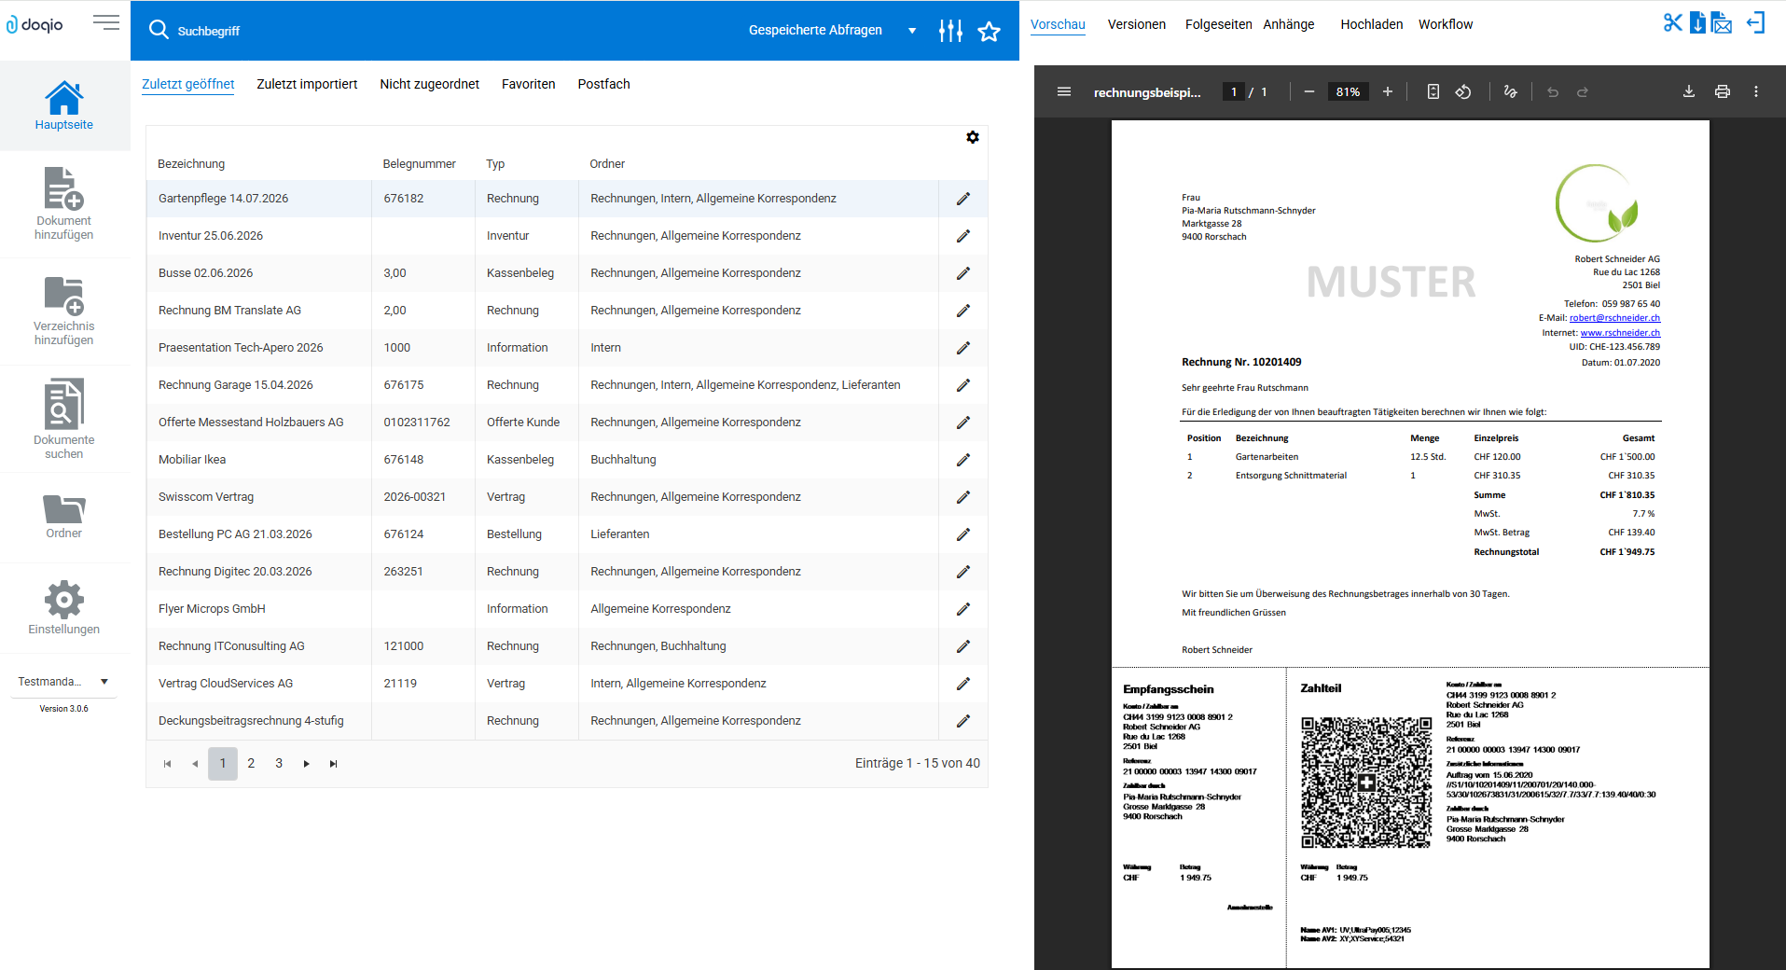This screenshot has height=970, width=1786.
Task: Open the Workflow tab
Action: click(x=1445, y=24)
